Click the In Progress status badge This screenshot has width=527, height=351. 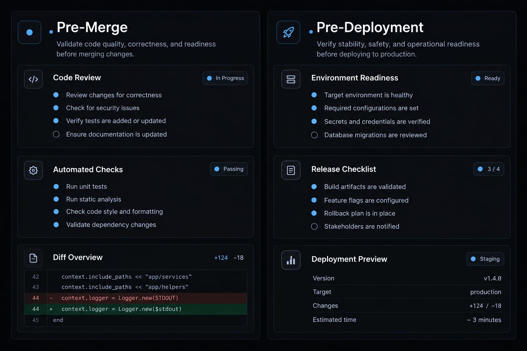click(225, 78)
